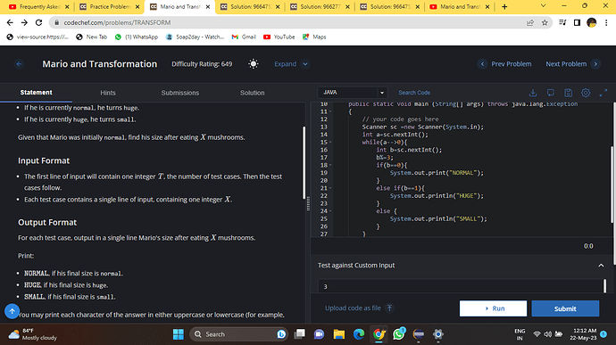
Task: Switch to the Submissions tab
Action: (180, 93)
